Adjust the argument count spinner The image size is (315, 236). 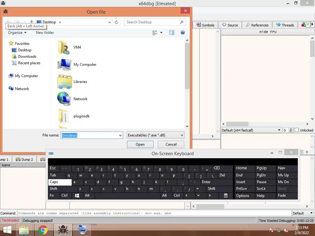(291, 130)
